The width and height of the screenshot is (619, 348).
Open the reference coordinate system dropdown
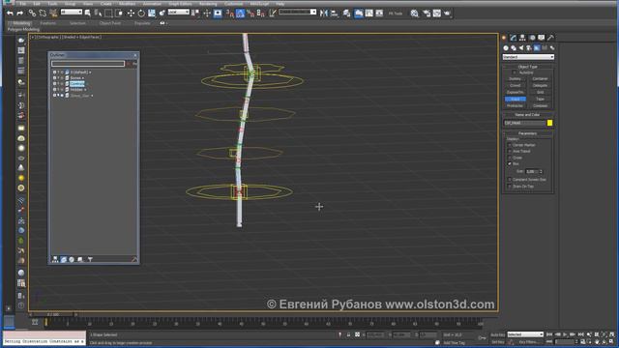click(x=178, y=13)
